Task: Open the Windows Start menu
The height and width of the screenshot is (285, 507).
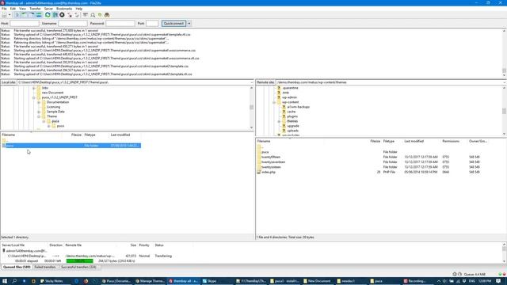Action: pyautogui.click(x=5, y=281)
